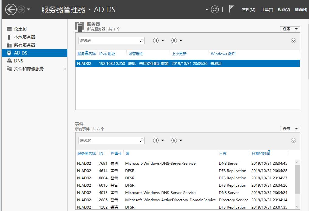Sort events by the 日期和时间 column

point(261,153)
